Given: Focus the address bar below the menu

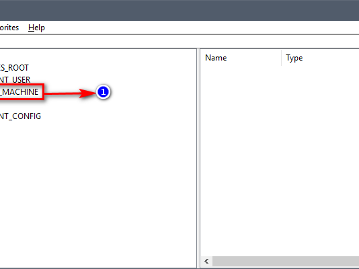Looking at the screenshot, I should click(179, 42).
